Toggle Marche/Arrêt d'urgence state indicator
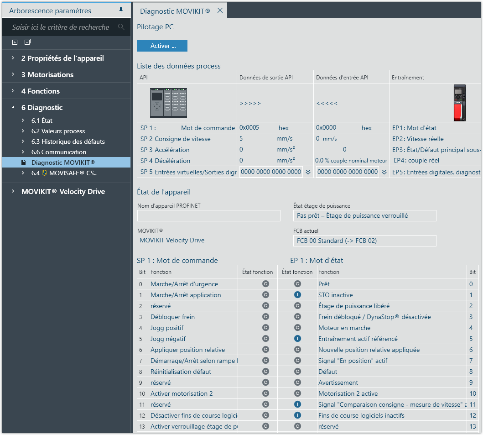The width and height of the screenshot is (483, 435). click(266, 284)
